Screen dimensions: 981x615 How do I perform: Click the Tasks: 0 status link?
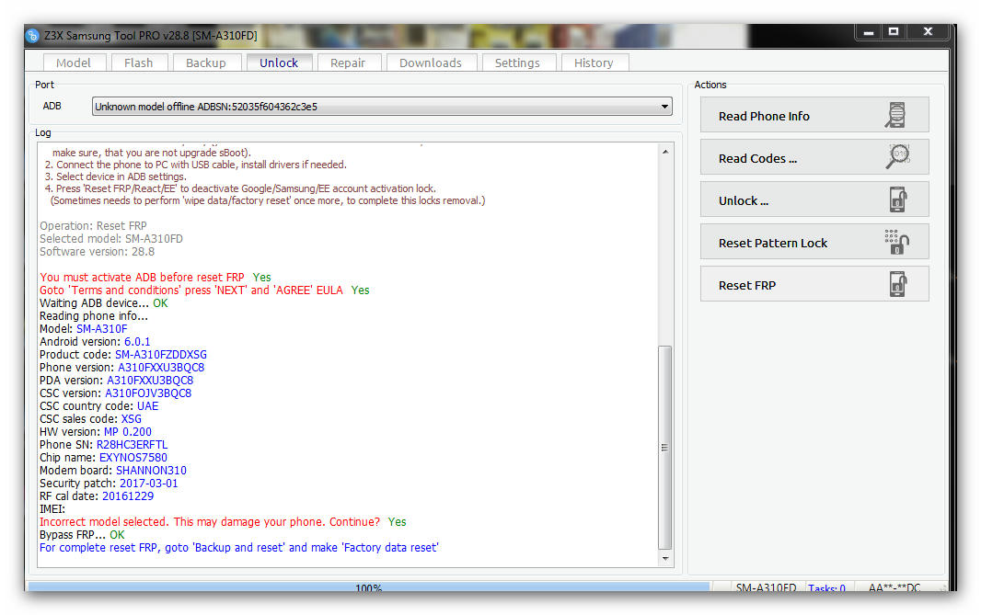point(826,588)
